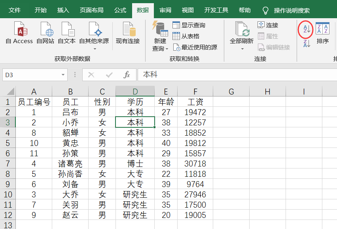Expand the Refresh All (全部刷新) dropdown
337x229 pixels.
[x=242, y=49]
